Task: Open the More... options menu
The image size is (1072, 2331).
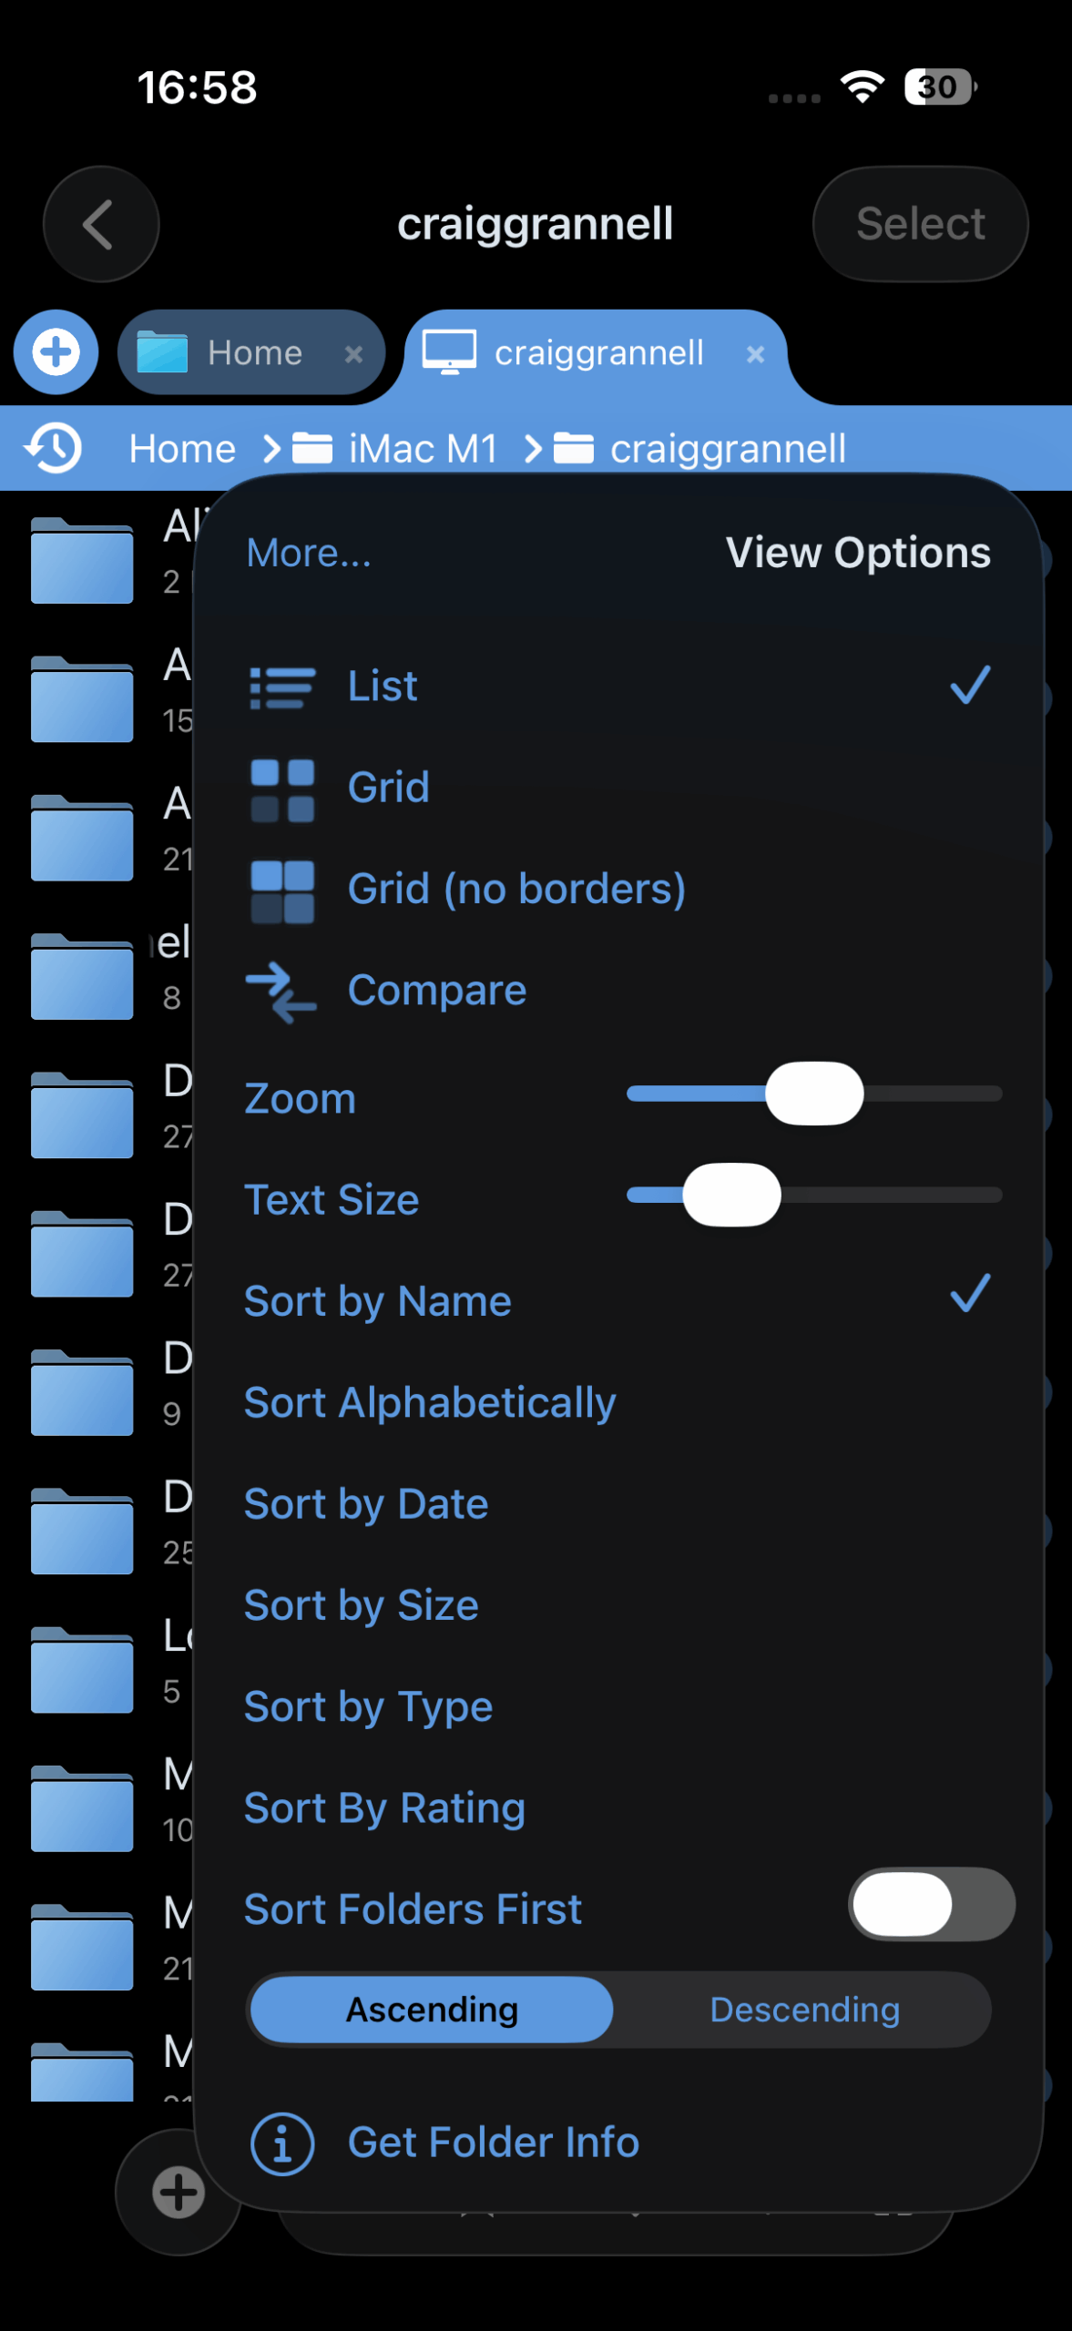Action: (309, 553)
